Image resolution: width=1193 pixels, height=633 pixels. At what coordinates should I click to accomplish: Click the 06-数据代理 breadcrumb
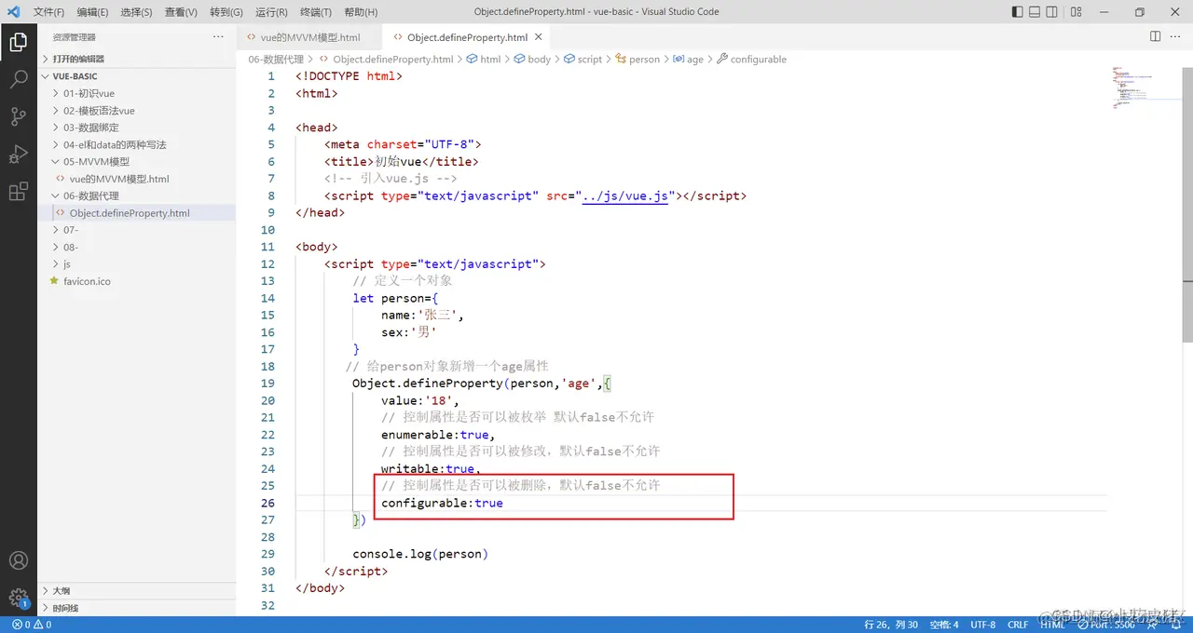click(276, 59)
